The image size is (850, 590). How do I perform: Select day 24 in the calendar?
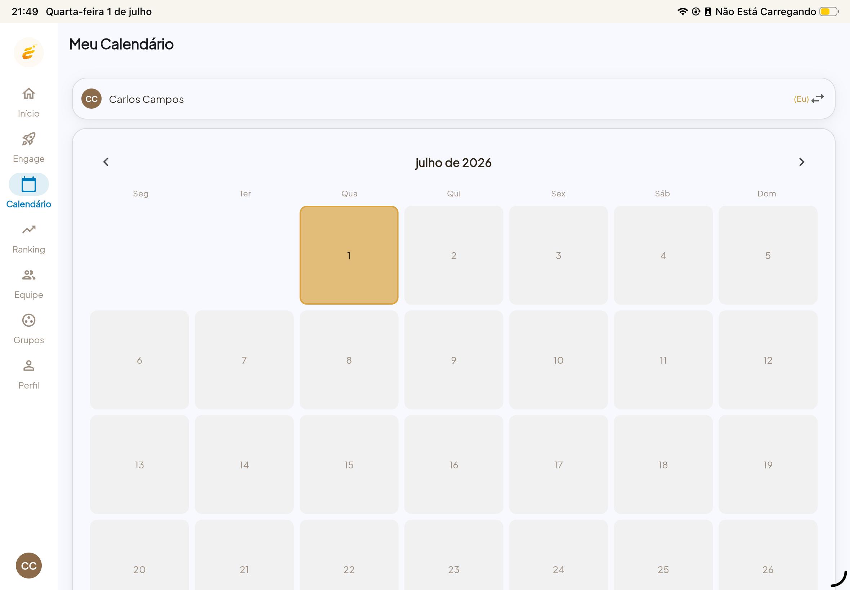click(558, 555)
